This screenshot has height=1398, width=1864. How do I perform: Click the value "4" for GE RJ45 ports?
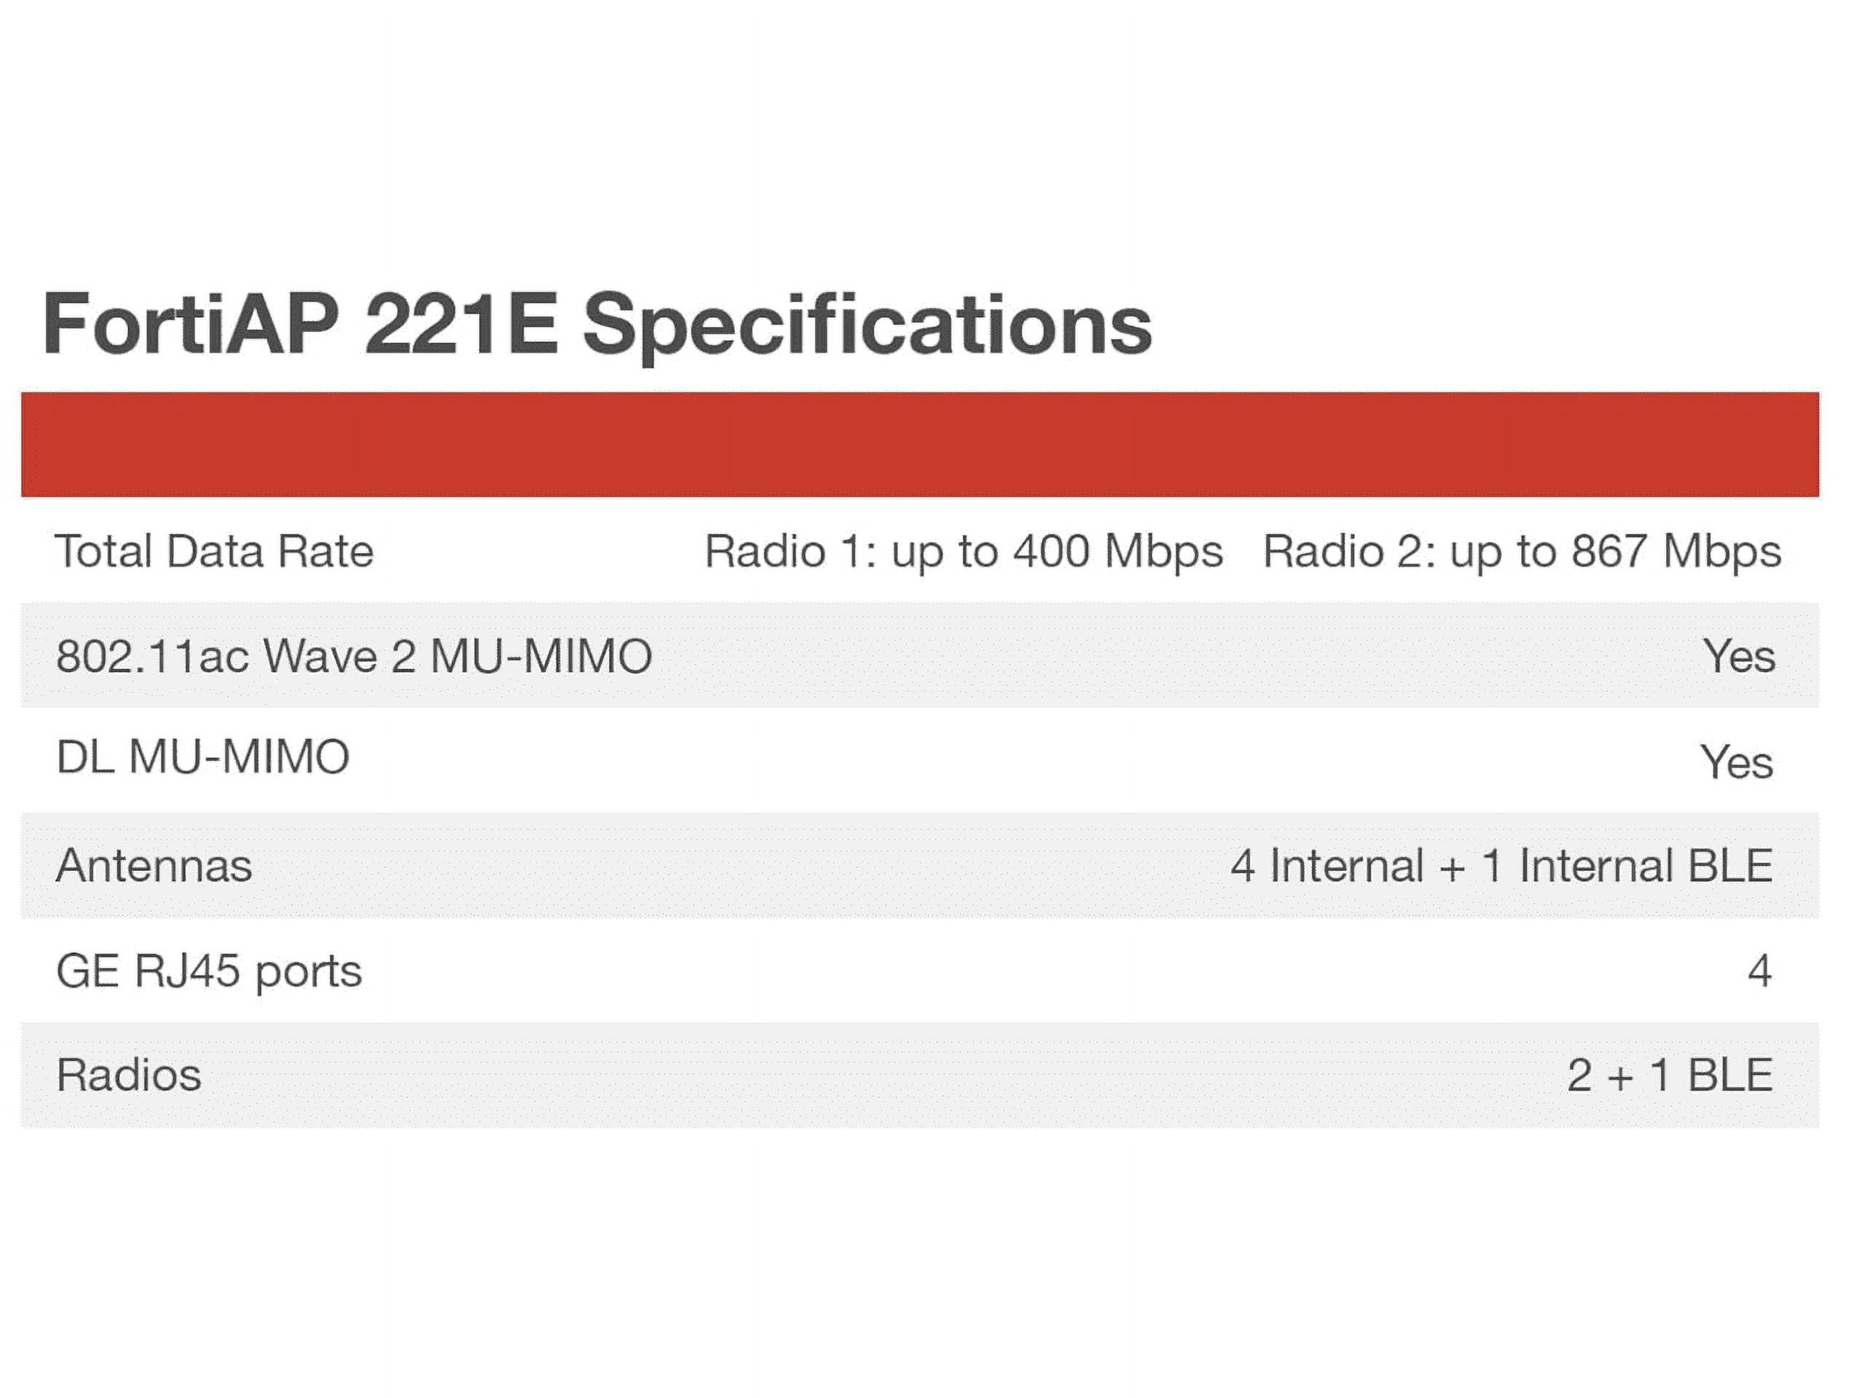pyautogui.click(x=1759, y=971)
